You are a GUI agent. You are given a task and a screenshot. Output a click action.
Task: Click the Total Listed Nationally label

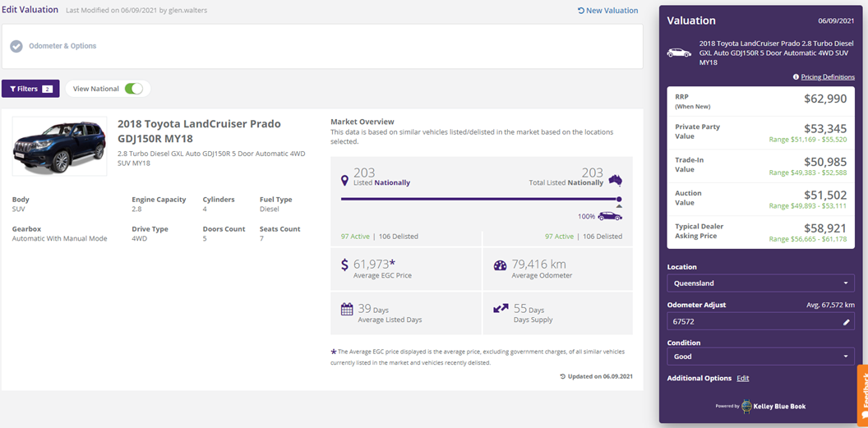point(566,182)
